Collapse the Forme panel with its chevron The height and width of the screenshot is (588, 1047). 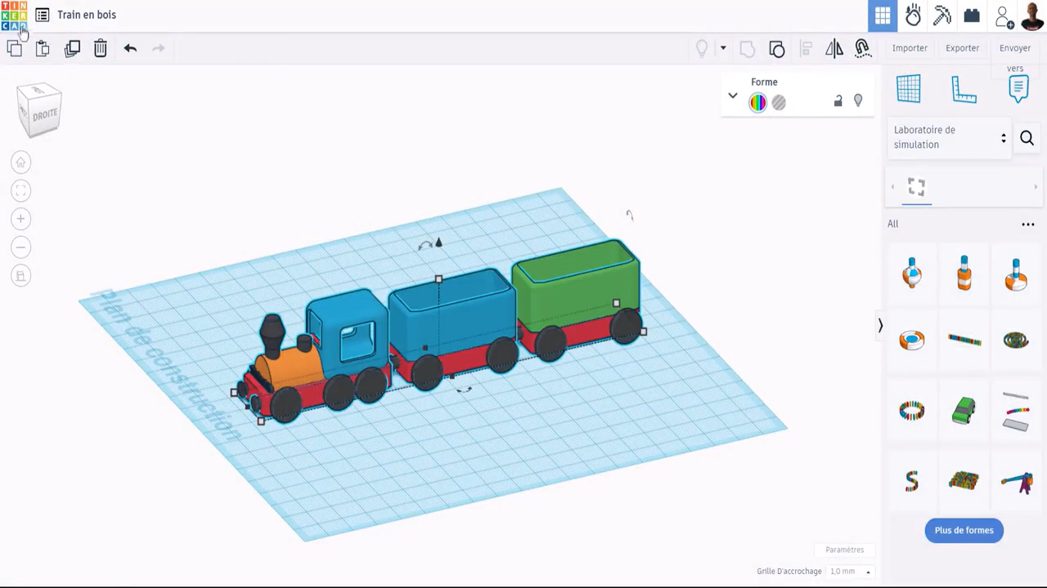point(733,96)
